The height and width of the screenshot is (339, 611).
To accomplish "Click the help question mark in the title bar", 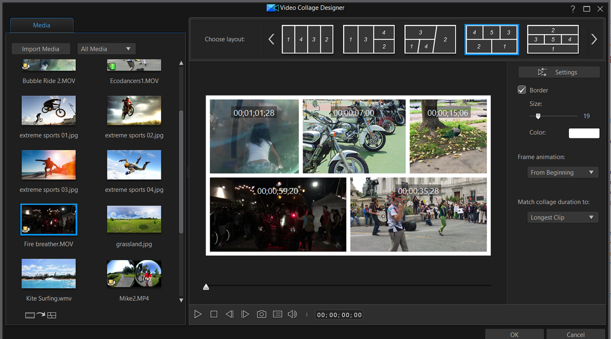I will pyautogui.click(x=572, y=8).
